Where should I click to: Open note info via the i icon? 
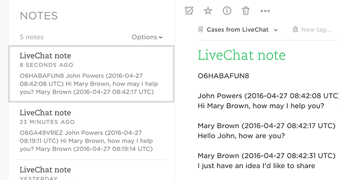(x=227, y=11)
